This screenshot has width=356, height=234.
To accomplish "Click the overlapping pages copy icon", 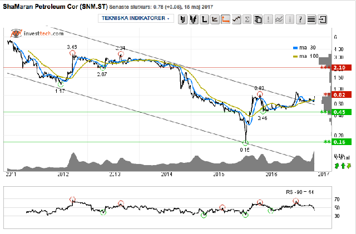I will [x=258, y=19].
